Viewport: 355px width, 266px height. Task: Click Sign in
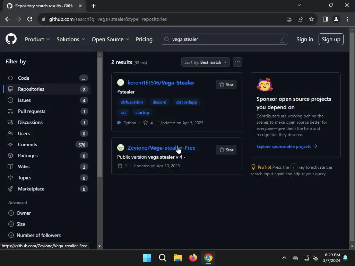click(x=305, y=39)
